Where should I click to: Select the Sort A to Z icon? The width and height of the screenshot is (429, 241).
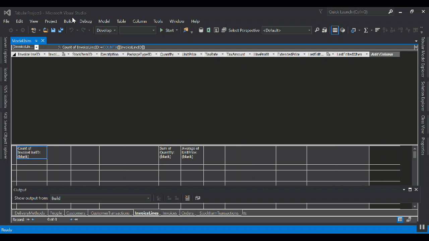click(x=385, y=30)
